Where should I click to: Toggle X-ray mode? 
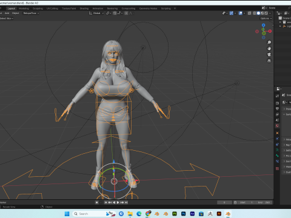(249, 13)
